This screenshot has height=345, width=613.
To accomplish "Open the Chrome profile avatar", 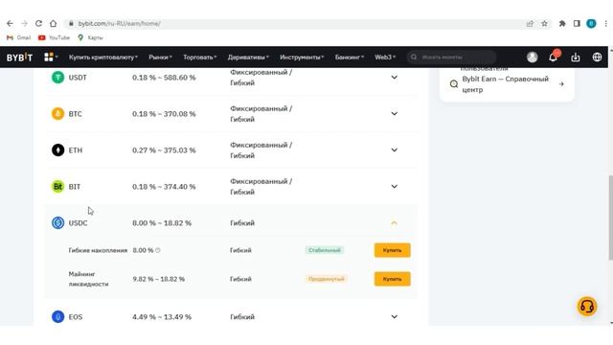I will point(591,23).
